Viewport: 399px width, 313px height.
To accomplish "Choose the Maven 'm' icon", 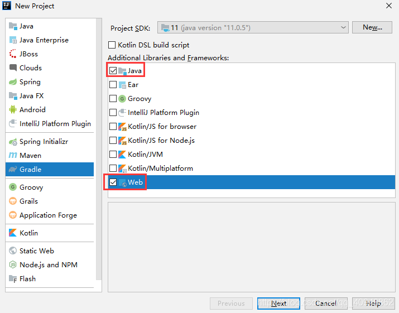I will [13, 156].
